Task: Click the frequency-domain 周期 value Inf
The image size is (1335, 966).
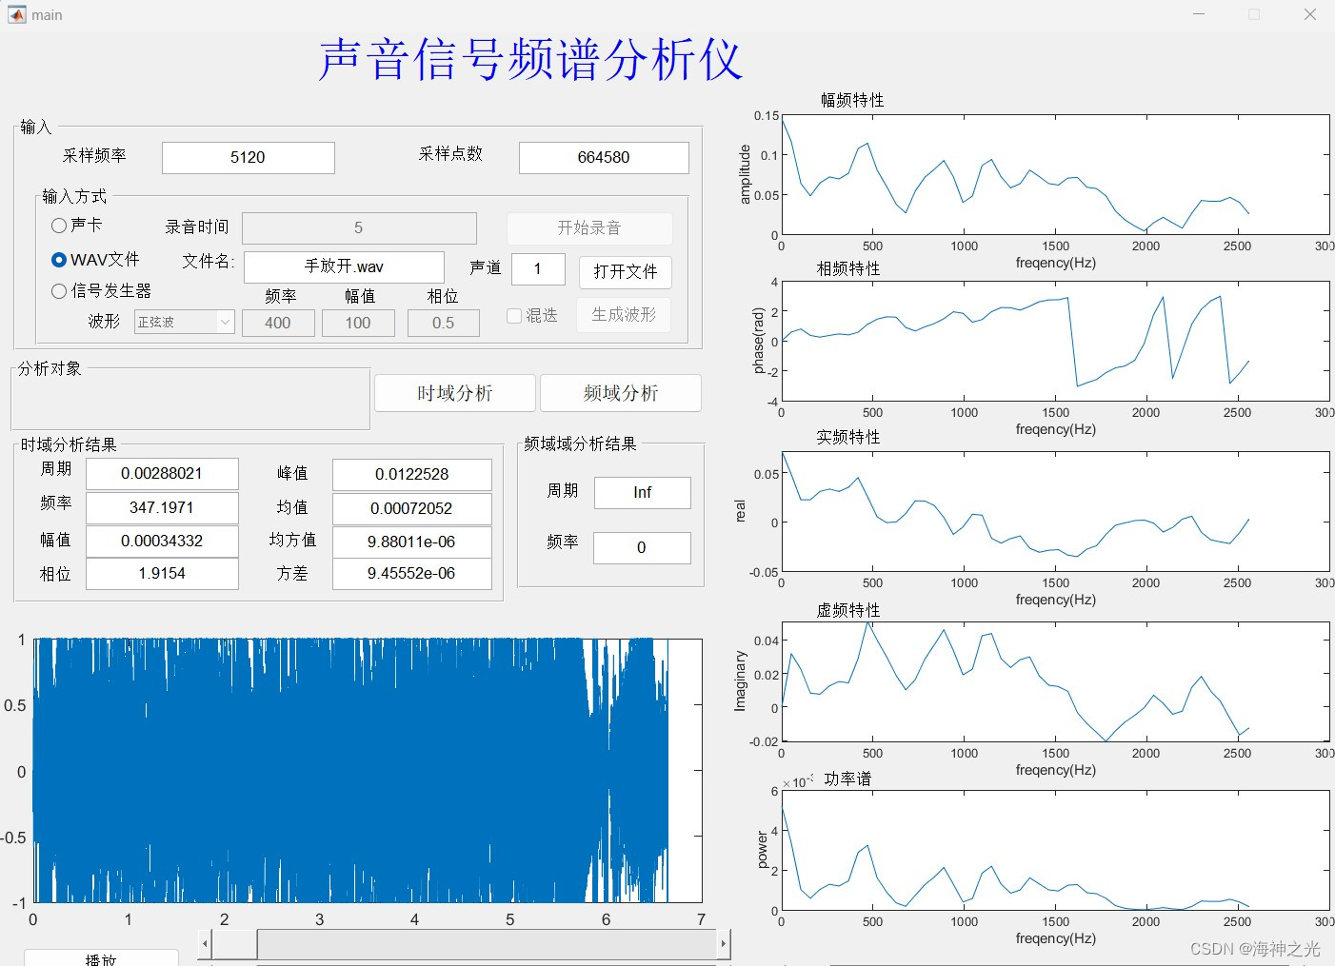Action: (x=643, y=492)
